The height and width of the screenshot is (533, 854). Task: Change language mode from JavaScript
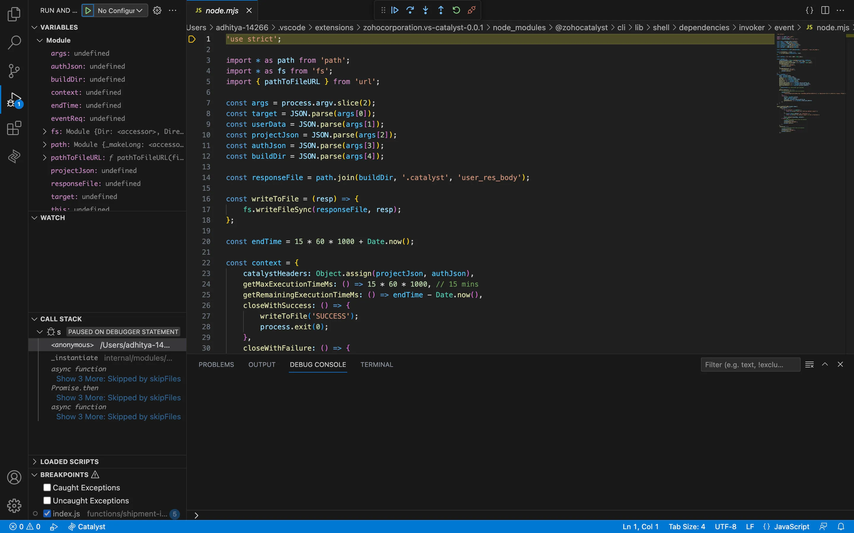[791, 527]
